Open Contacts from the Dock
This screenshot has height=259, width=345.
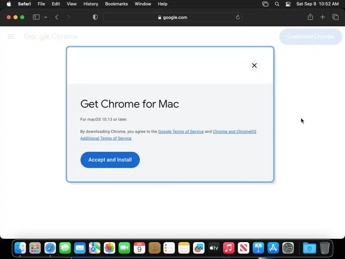click(x=154, y=248)
